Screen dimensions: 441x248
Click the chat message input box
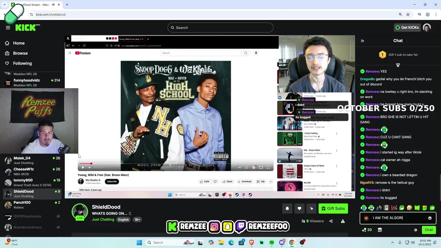pyautogui.click(x=398, y=218)
